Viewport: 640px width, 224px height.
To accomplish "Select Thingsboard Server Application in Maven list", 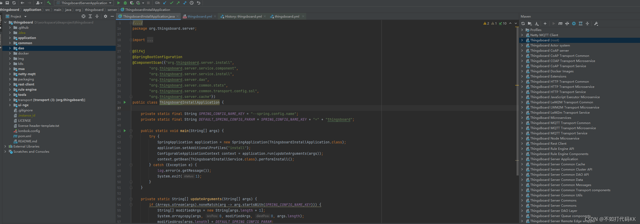I will [x=554, y=159].
